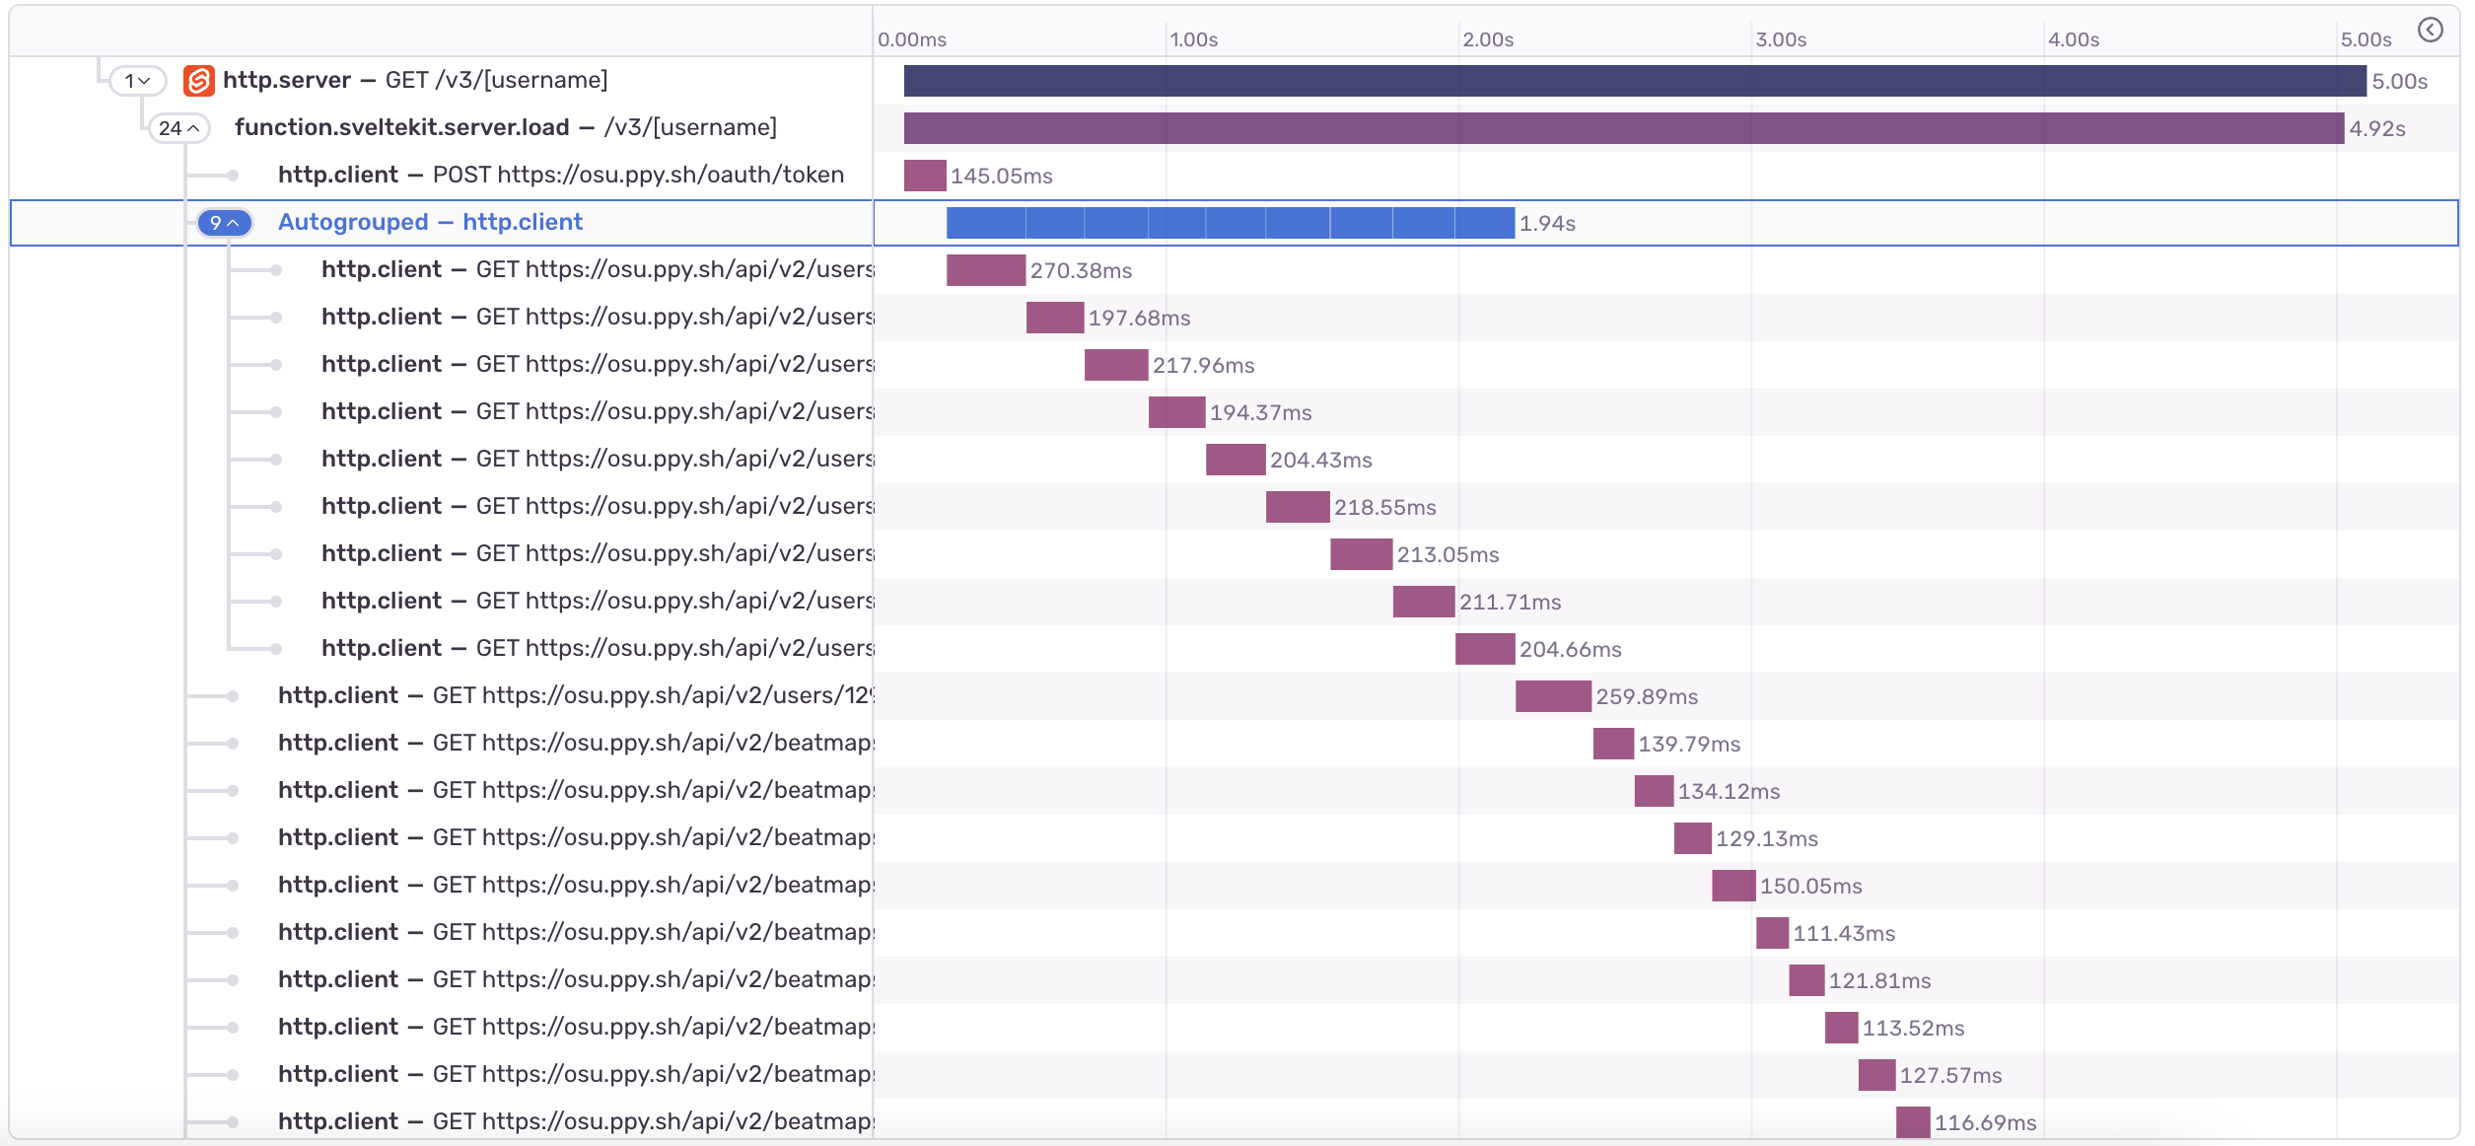Select the function.sveltekit.server.load span
This screenshot has width=2475, height=1146.
[506, 127]
